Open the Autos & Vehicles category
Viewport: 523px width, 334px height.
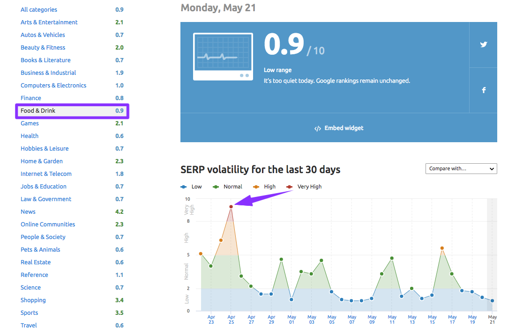pos(43,35)
